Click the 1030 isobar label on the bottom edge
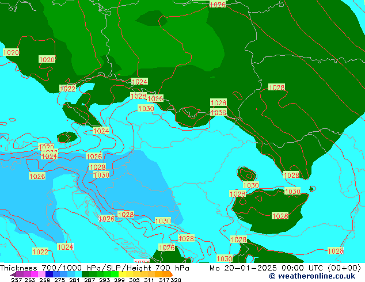This screenshot has width=365, height=282. coord(225,258)
